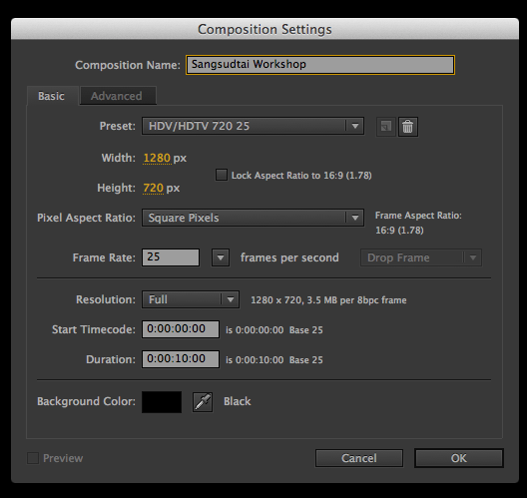Viewport: 527px width, 498px height.
Task: Toggle the Preview checkbox
Action: pyautogui.click(x=33, y=458)
